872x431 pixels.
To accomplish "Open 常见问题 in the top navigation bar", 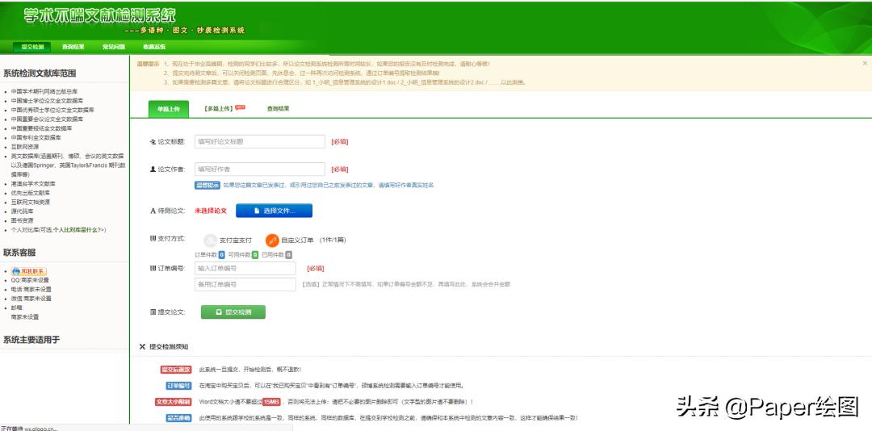I will click(114, 47).
